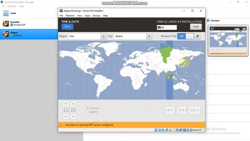Toggle the Network Time switch
The width and height of the screenshot is (250, 141).
tap(186, 36)
